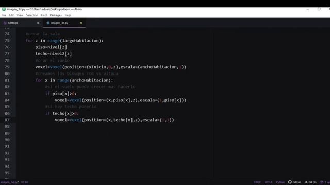
Task: Open the File menu
Action: pyautogui.click(x=4, y=15)
